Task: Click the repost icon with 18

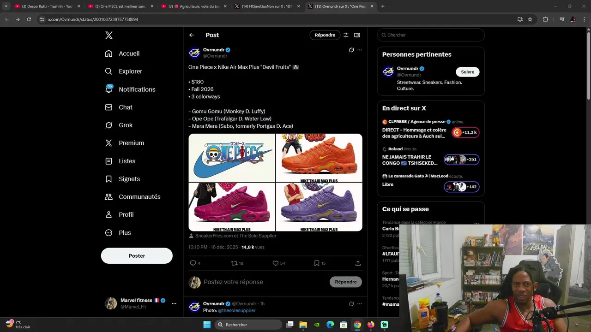Action: point(234,263)
